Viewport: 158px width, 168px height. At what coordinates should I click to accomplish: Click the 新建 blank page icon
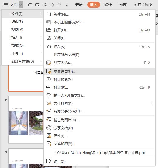[x=49, y=14]
